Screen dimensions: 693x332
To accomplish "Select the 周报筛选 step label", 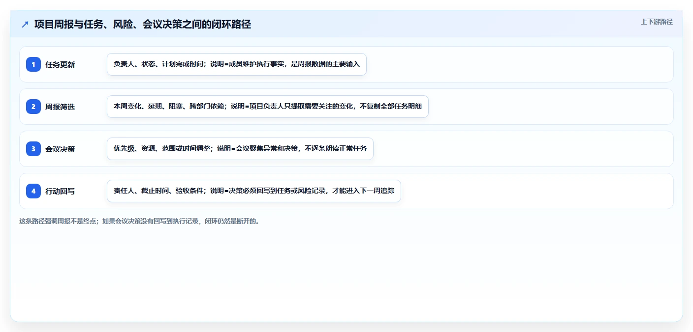I will coord(60,107).
